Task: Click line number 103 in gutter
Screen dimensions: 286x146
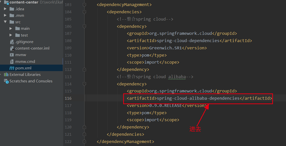Action: tap(68, 5)
